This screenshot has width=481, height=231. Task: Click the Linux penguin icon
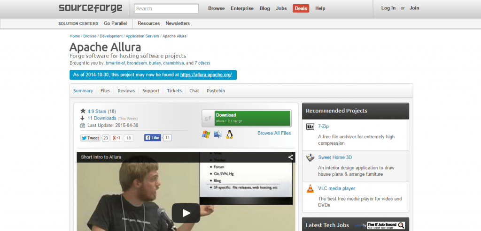229,134
